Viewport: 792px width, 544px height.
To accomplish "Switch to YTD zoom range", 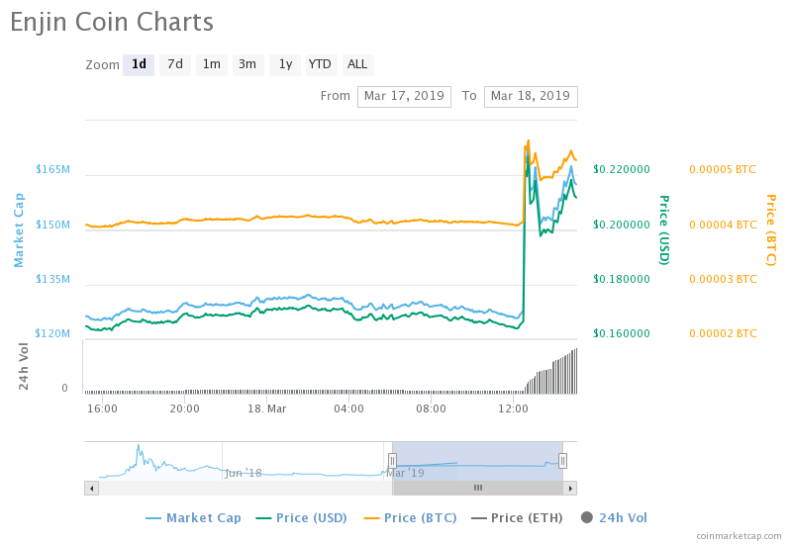I will tap(320, 64).
